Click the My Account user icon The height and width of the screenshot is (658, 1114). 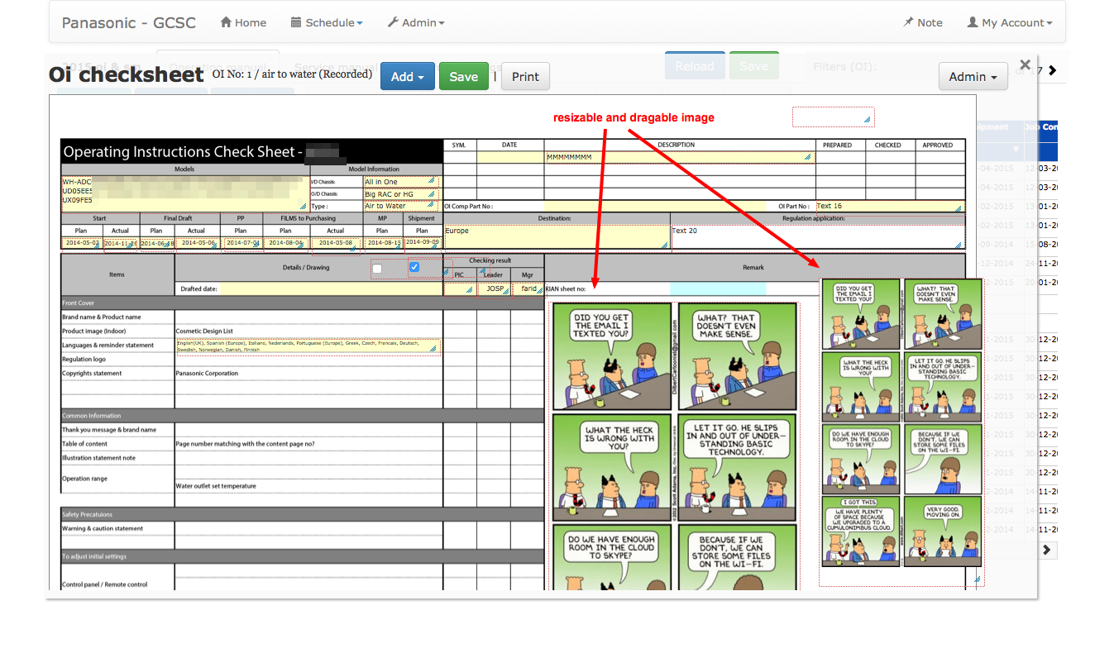pos(973,23)
